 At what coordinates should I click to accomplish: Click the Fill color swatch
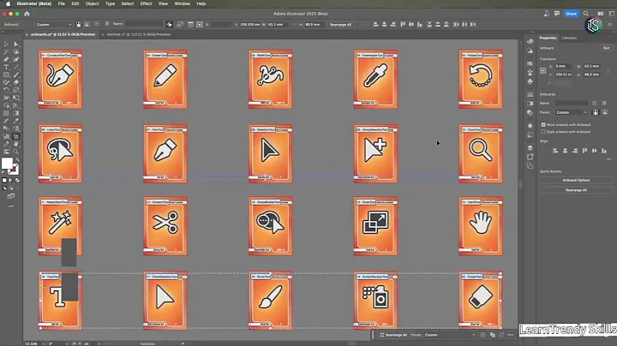(7, 163)
